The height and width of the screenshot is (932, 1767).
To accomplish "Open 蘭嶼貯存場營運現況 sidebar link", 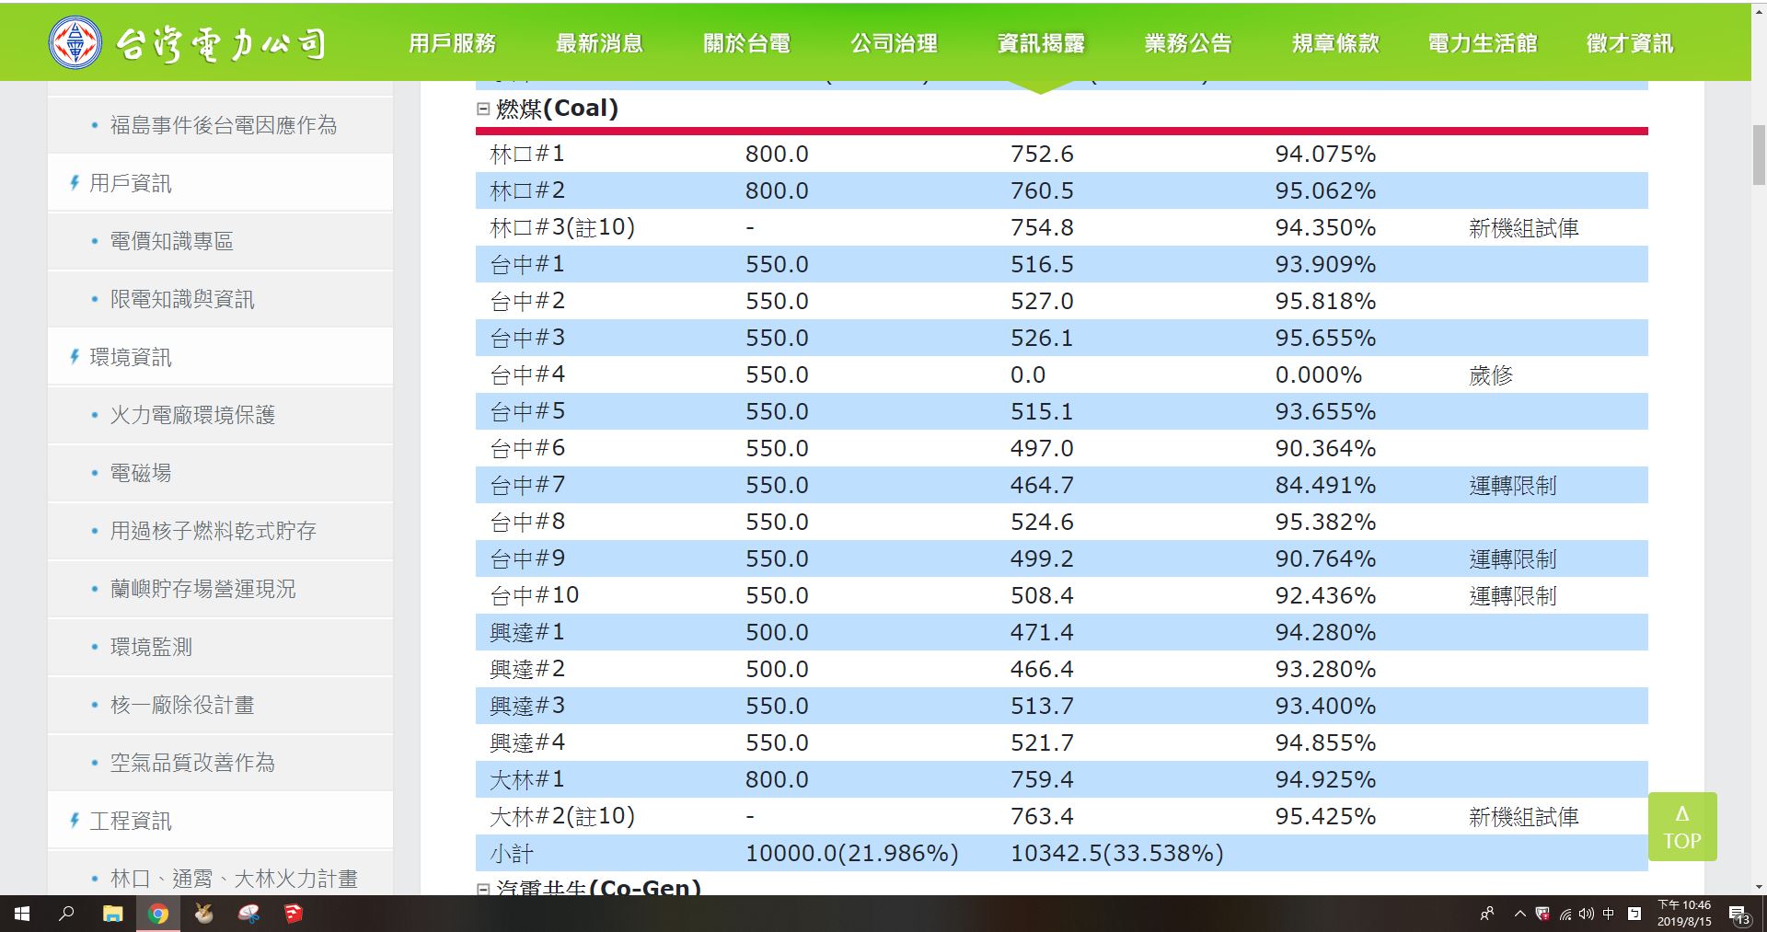I will click(203, 589).
